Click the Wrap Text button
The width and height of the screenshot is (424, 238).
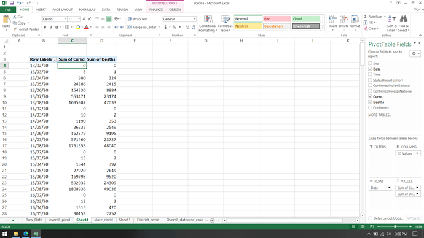138,19
